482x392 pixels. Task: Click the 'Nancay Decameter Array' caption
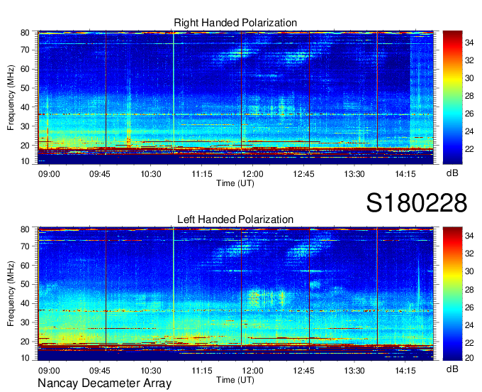click(x=104, y=383)
